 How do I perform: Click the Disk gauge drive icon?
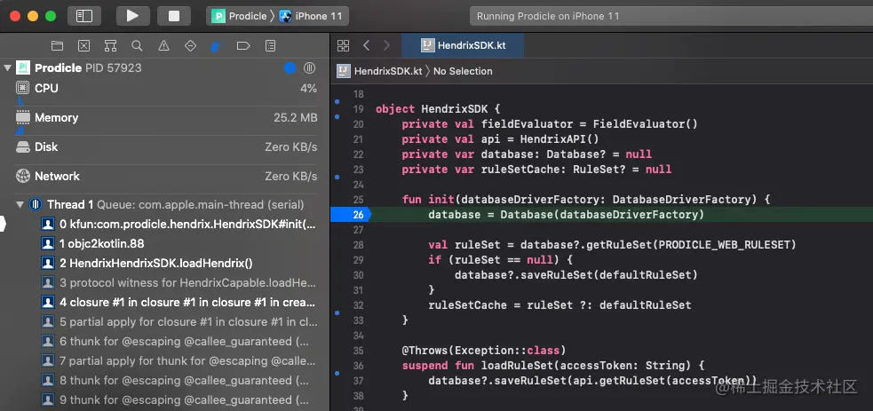22,146
